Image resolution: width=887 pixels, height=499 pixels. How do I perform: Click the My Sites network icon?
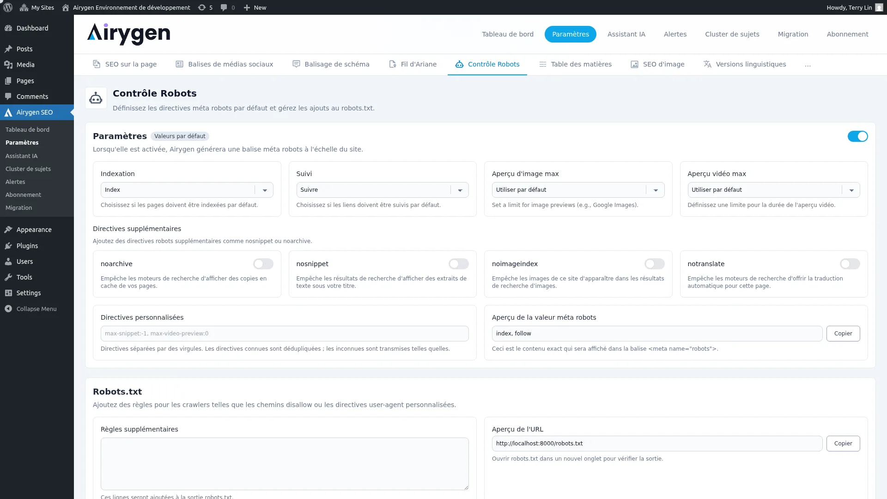point(24,7)
